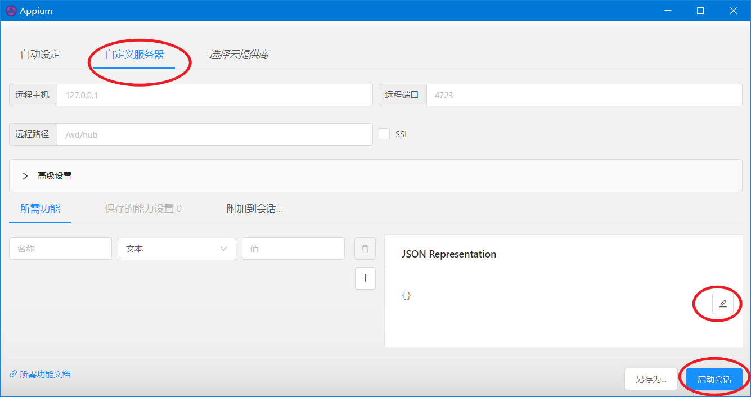Switch to 附加到会话... tab
The width and height of the screenshot is (751, 397).
click(x=255, y=209)
